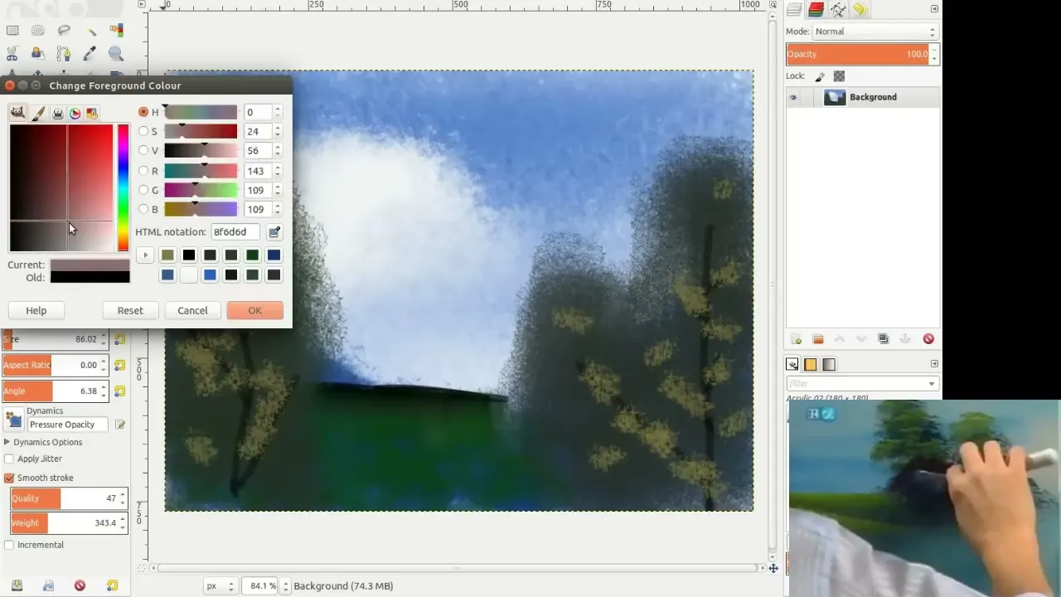Select the Scissors Select tool
Image resolution: width=1061 pixels, height=597 pixels.
12,54
